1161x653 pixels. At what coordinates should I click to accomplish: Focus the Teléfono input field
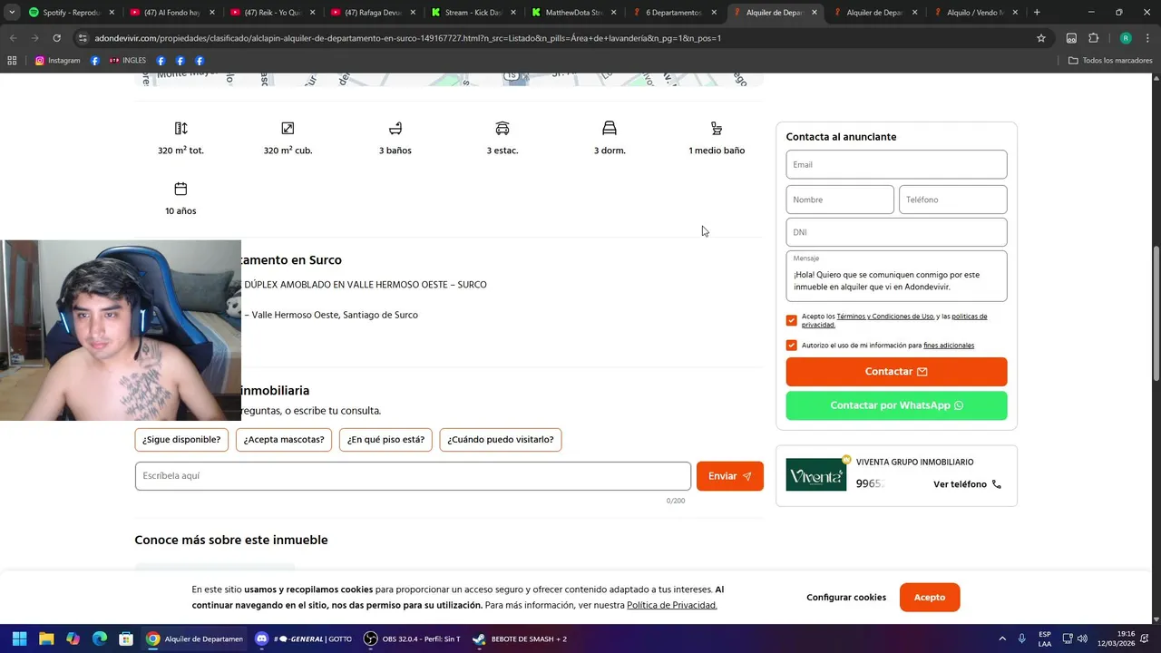[x=953, y=200]
